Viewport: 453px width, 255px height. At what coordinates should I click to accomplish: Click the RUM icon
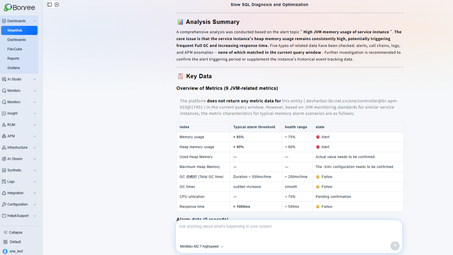pos(4,125)
